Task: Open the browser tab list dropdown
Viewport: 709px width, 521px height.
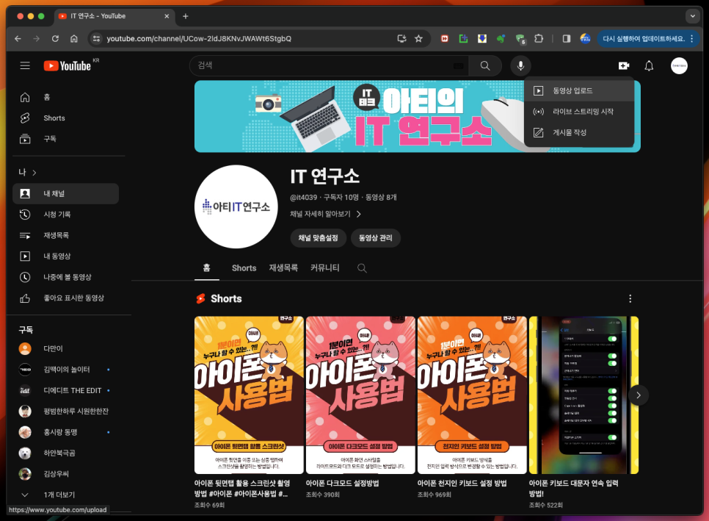Action: pos(692,16)
